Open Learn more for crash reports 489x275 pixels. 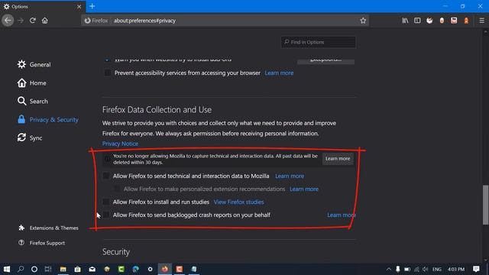(x=342, y=215)
